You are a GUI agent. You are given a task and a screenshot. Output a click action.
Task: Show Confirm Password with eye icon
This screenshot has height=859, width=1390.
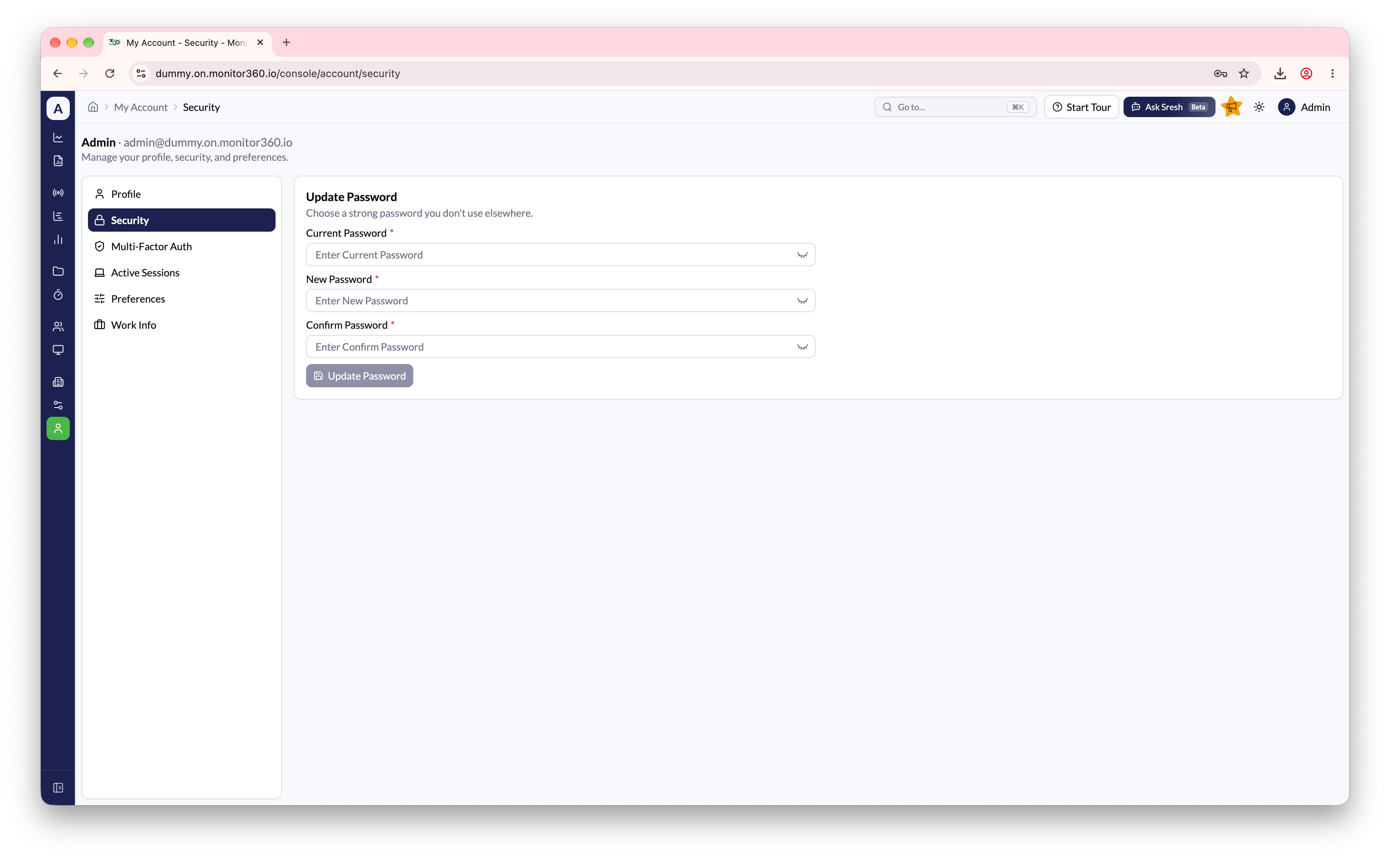802,347
